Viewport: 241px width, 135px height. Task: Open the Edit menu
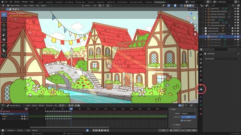point(11,2)
